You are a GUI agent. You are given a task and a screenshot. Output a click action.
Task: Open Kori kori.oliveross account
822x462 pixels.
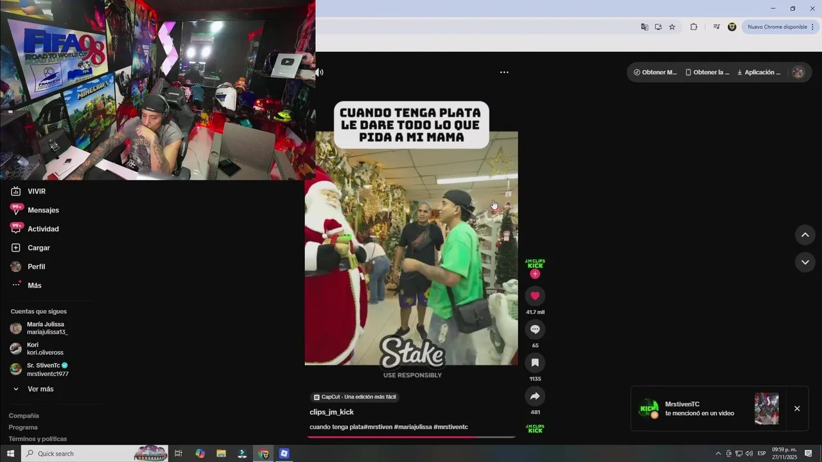(37, 348)
